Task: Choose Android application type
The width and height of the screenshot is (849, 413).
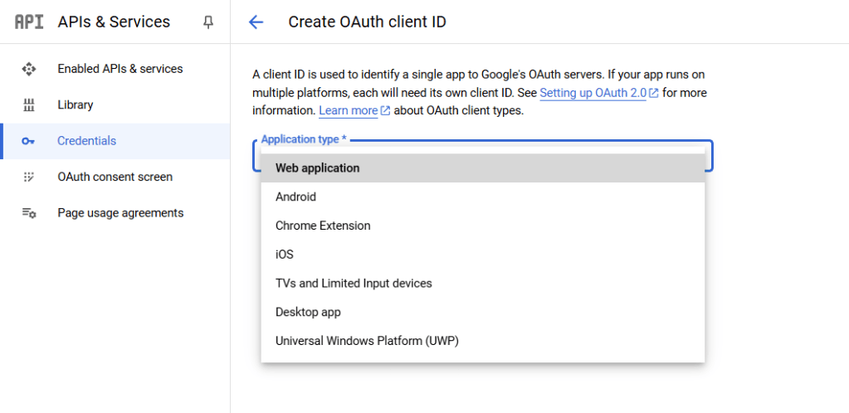Action: [x=295, y=197]
